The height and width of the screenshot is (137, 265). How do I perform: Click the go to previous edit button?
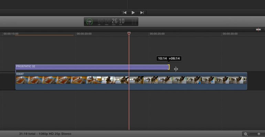125,13
